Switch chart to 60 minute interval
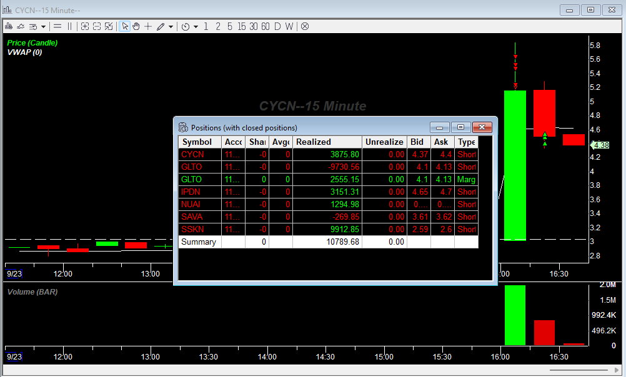 tap(266, 26)
